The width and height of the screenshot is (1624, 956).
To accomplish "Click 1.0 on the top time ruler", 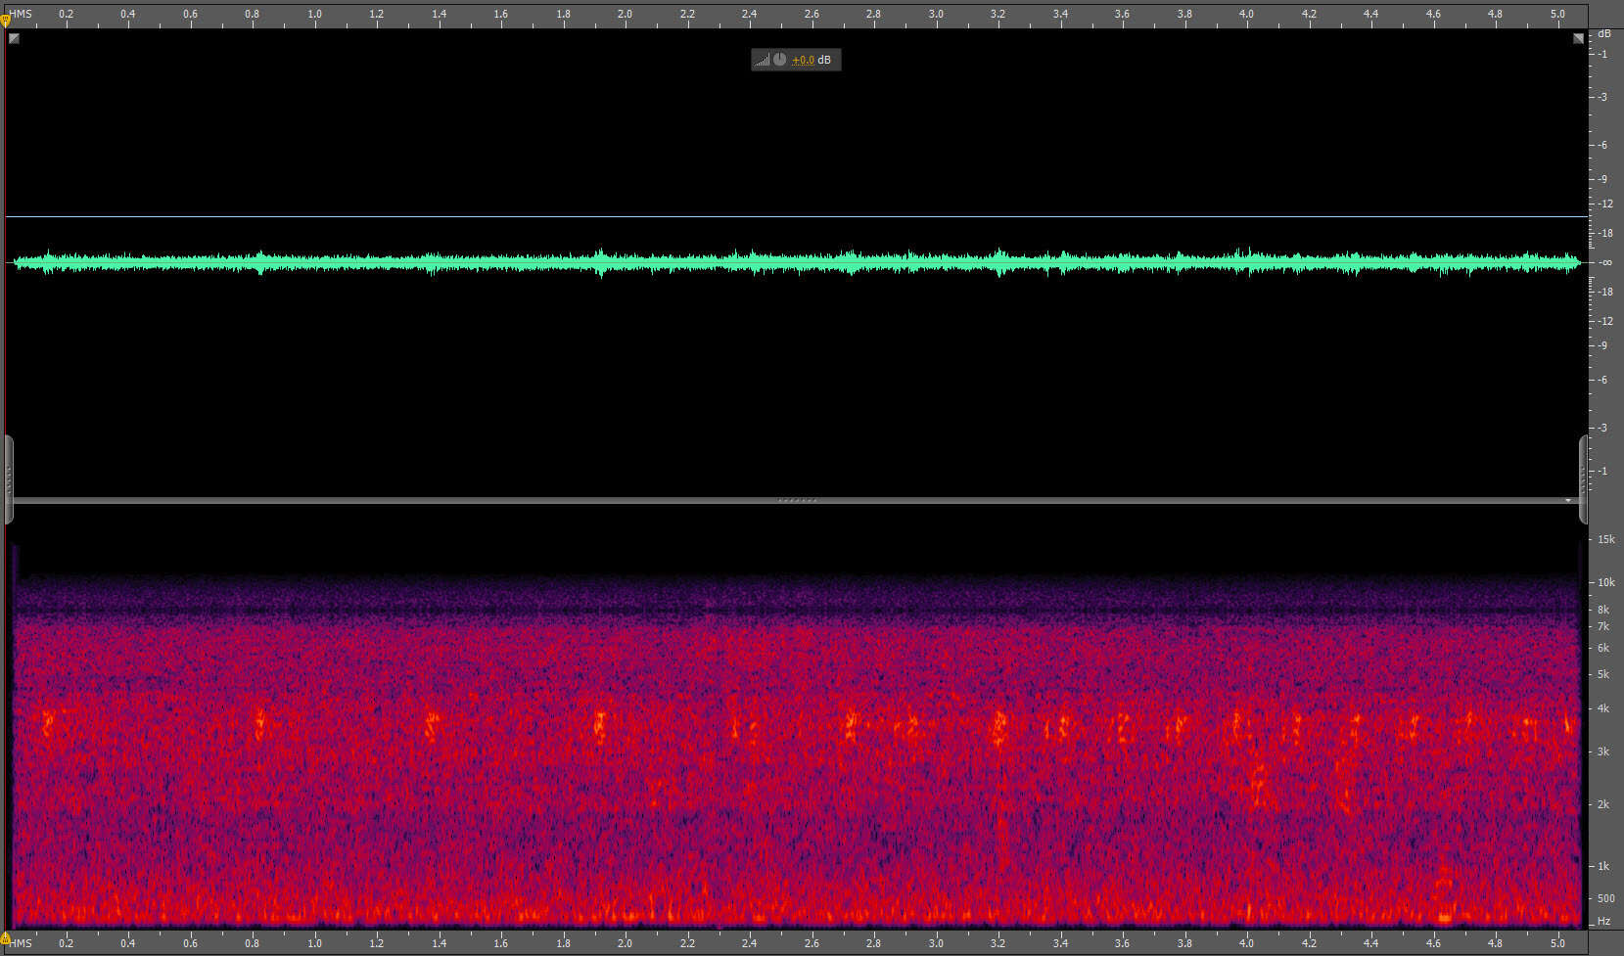I will (x=314, y=14).
